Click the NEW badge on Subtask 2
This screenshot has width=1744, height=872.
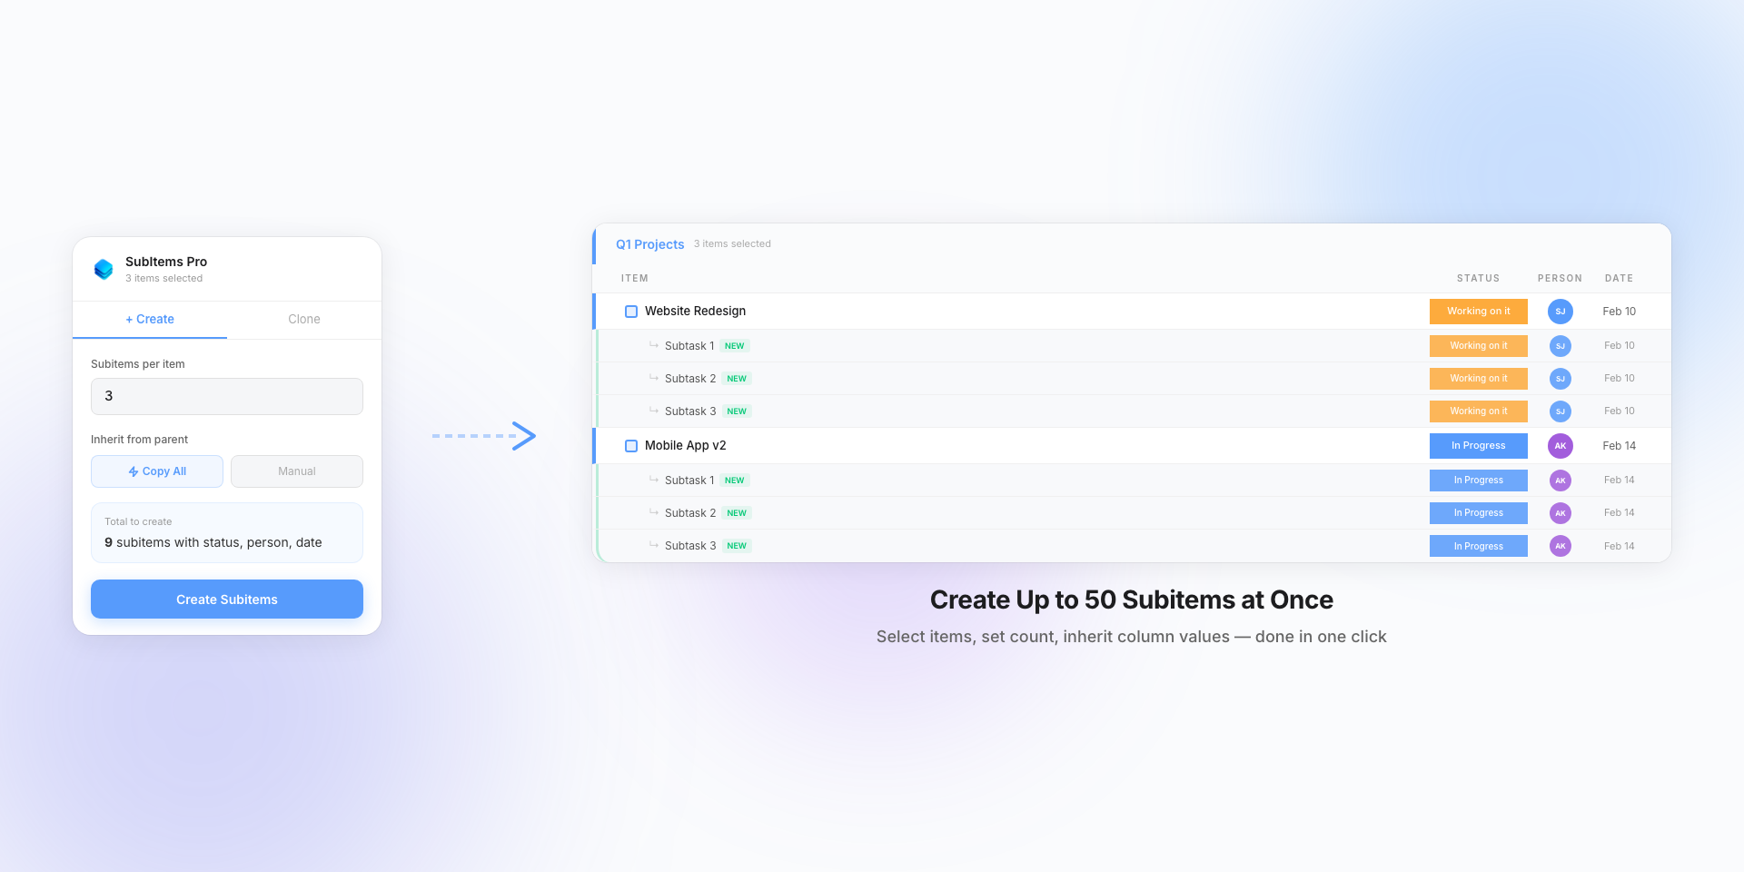coord(736,378)
